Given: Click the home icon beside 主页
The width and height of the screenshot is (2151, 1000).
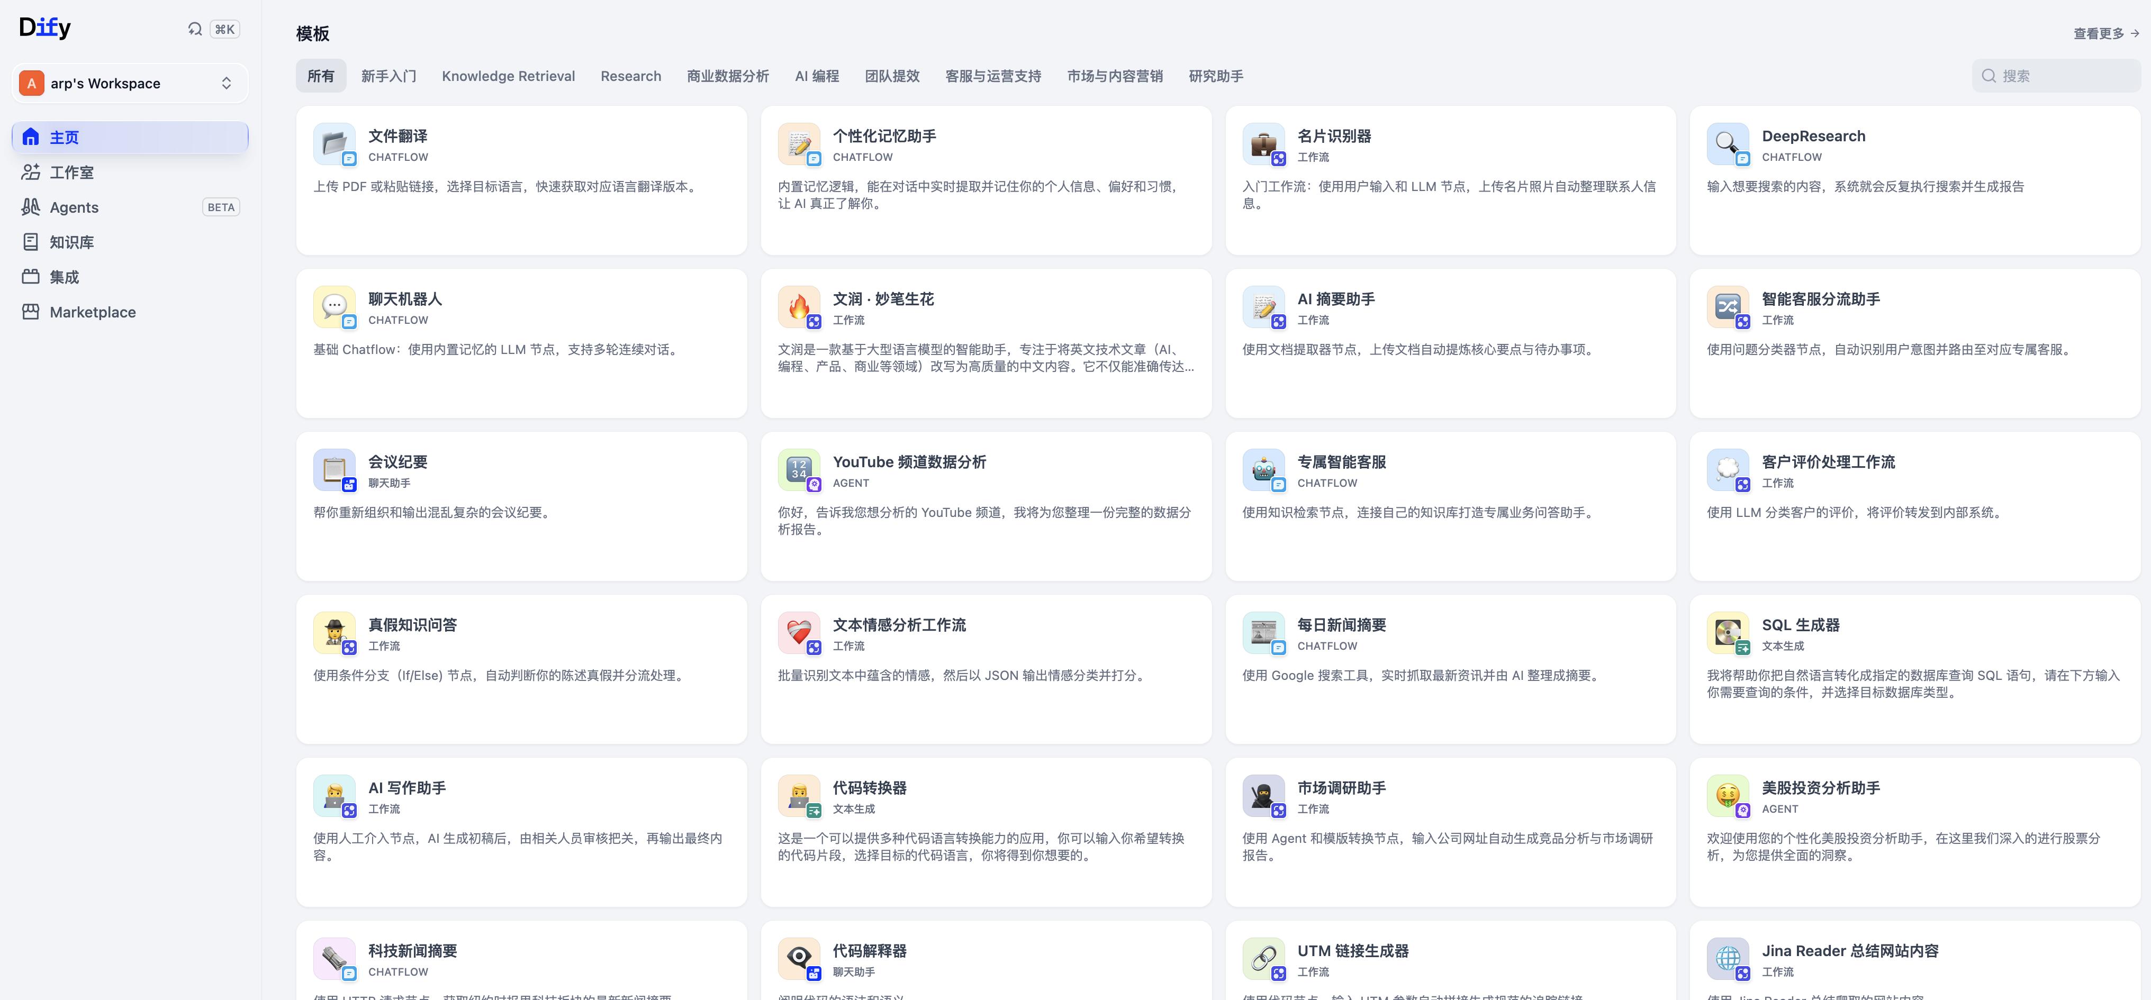Looking at the screenshot, I should pos(31,137).
